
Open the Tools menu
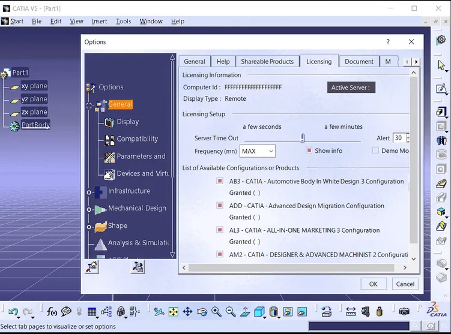click(123, 21)
